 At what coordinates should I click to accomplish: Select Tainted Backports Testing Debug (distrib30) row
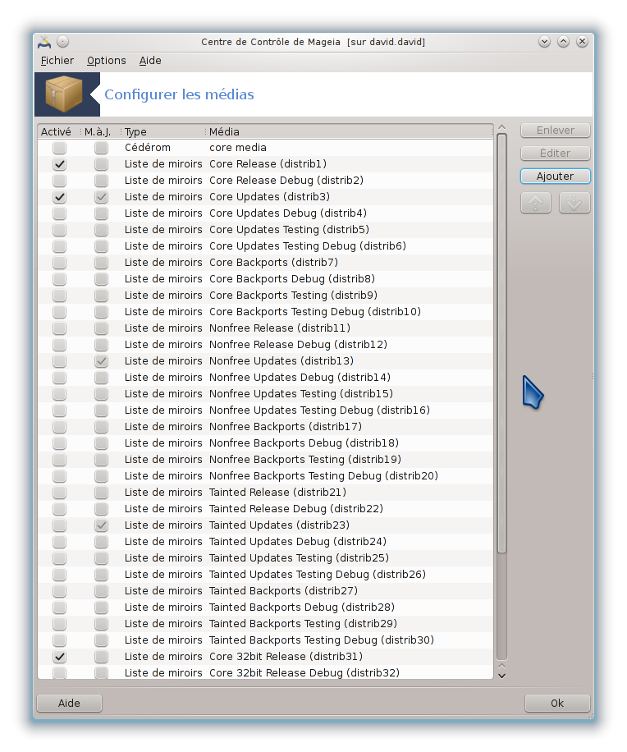266,640
